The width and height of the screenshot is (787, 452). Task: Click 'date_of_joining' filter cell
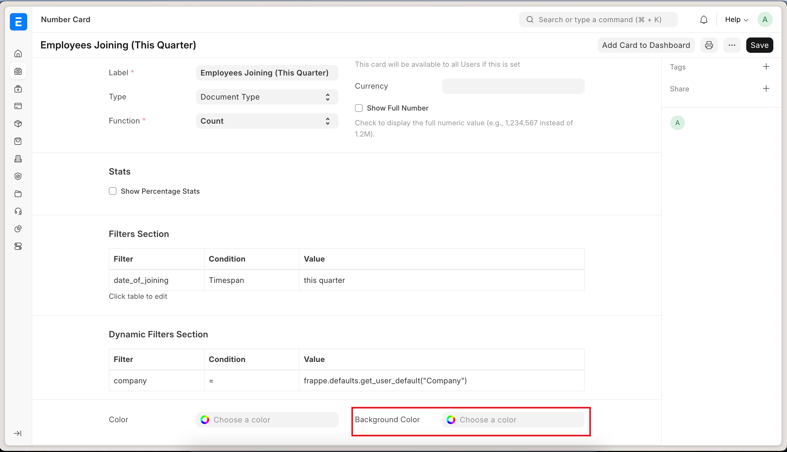(x=156, y=280)
